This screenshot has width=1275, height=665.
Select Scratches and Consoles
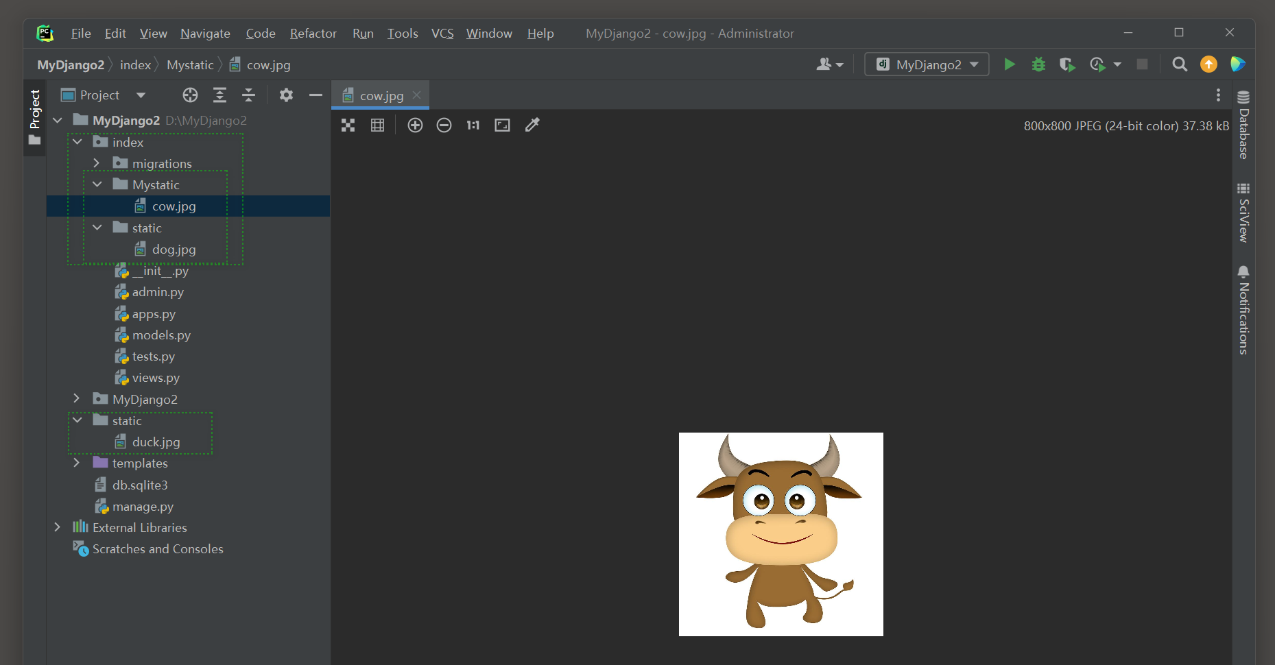[158, 549]
